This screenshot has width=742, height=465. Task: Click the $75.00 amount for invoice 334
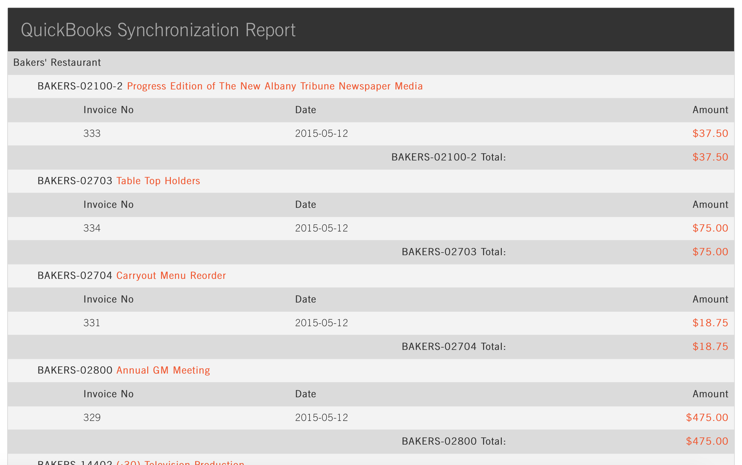710,228
